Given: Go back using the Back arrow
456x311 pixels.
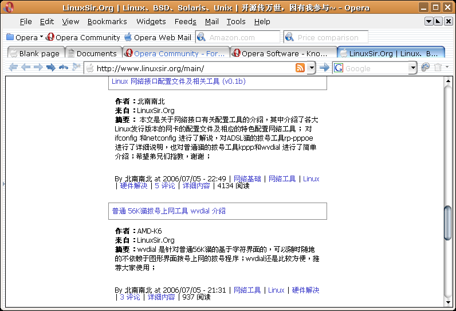Looking at the screenshot, I should (x=26, y=68).
